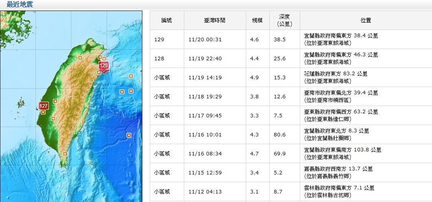The height and width of the screenshot is (202, 432).
Task: Click the lone offshore marker far southeast of Taiwan
Action: click(x=129, y=135)
